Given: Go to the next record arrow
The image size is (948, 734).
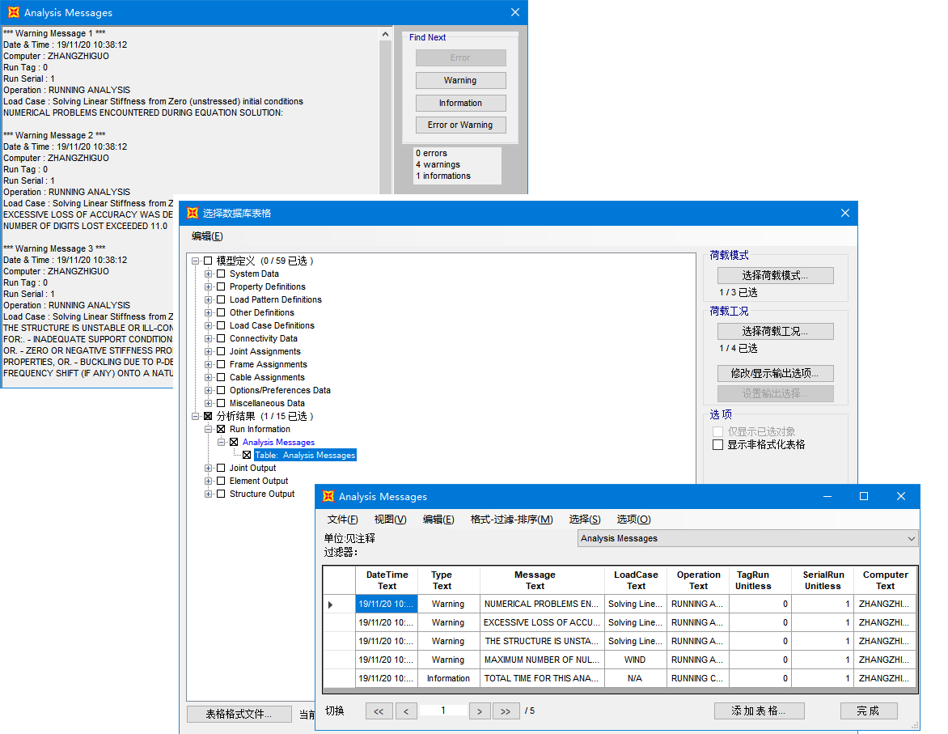Looking at the screenshot, I should [x=479, y=711].
